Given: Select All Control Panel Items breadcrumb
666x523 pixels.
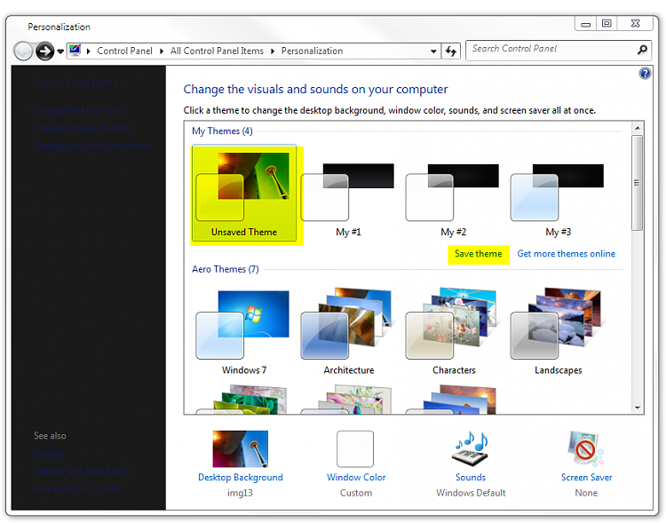Looking at the screenshot, I should pos(217,51).
